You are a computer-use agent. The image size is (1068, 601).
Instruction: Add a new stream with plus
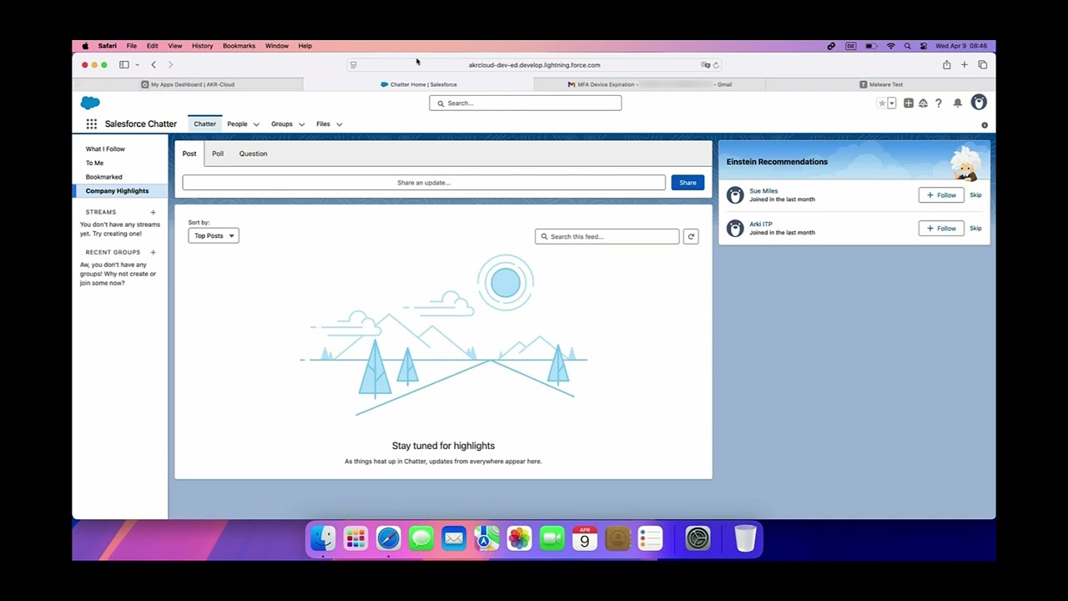pyautogui.click(x=153, y=212)
